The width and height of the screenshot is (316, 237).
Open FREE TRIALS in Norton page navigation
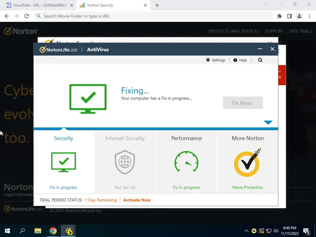tap(301, 31)
